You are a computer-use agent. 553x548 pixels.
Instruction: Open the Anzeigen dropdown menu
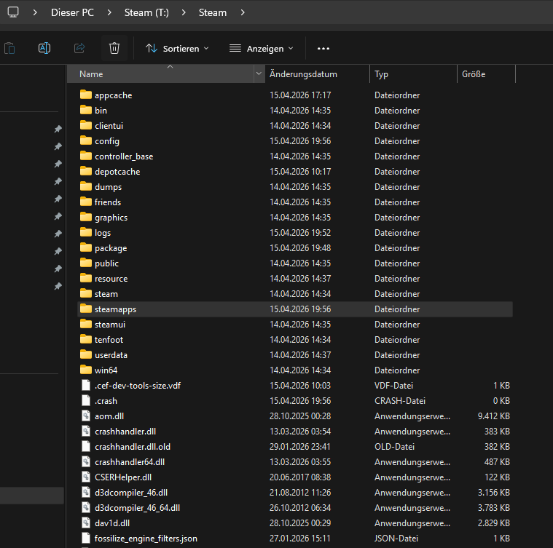click(x=261, y=48)
